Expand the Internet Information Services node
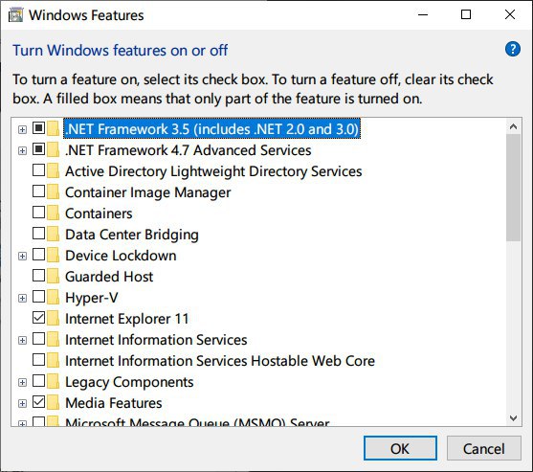533x472 pixels. (22, 341)
